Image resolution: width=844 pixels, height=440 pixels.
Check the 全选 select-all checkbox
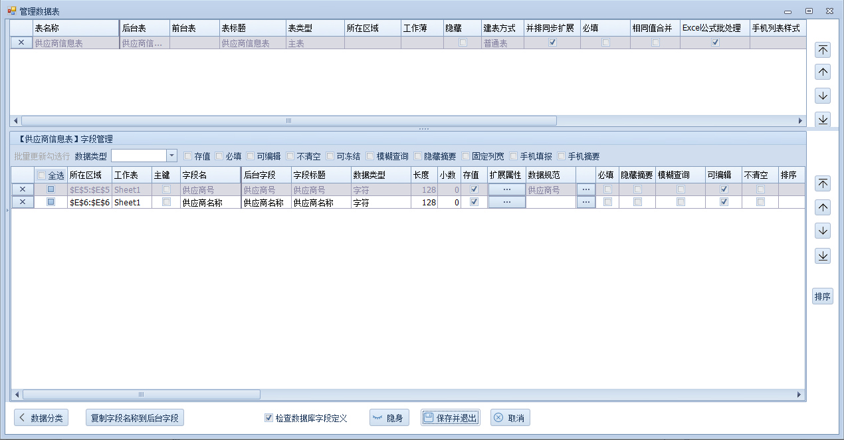click(x=42, y=175)
